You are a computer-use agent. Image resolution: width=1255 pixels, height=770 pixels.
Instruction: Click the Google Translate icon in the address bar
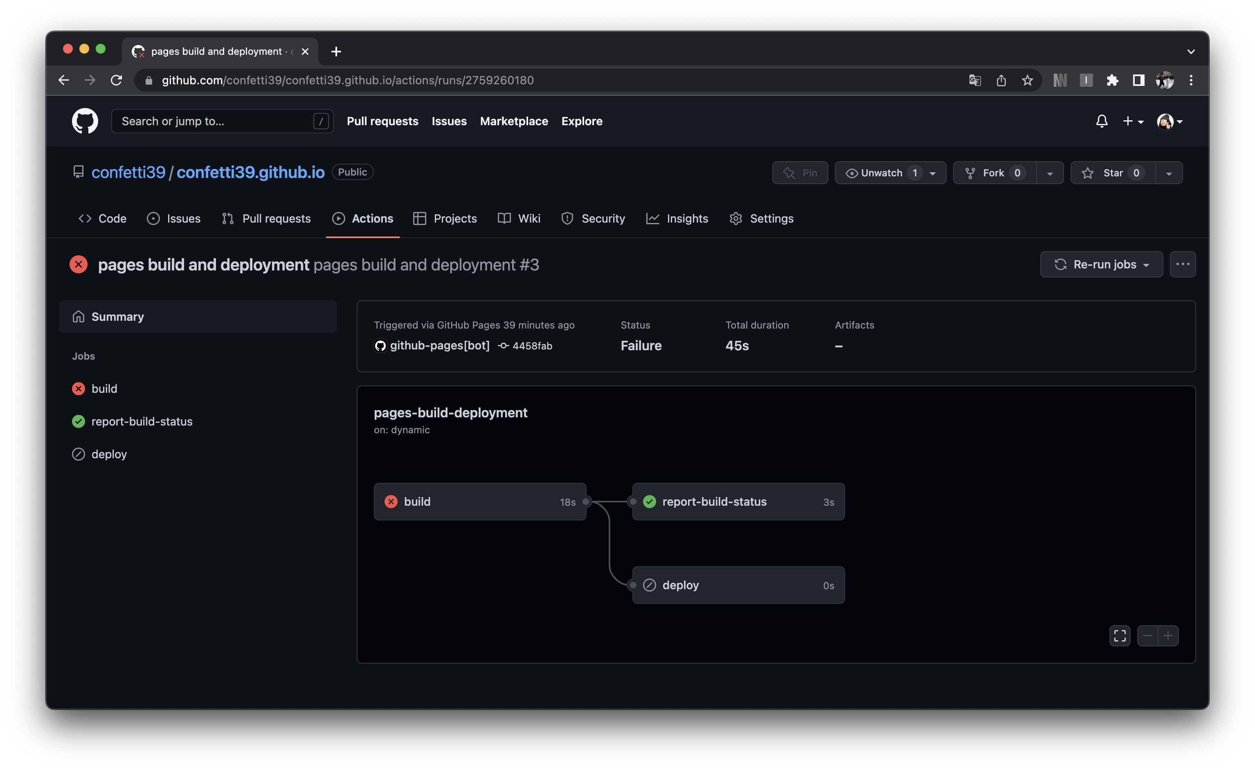(x=974, y=80)
